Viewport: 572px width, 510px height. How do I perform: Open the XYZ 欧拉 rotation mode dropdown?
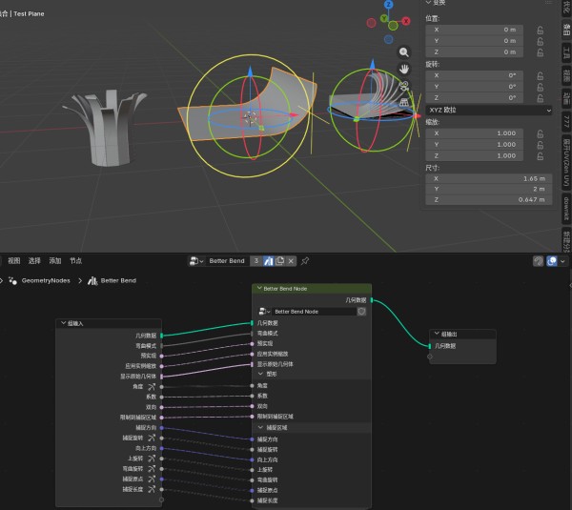point(489,110)
